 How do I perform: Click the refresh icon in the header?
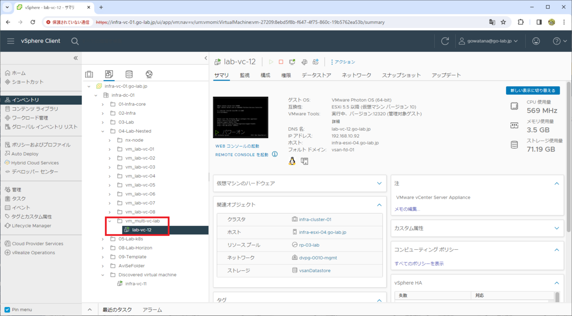[x=445, y=41]
